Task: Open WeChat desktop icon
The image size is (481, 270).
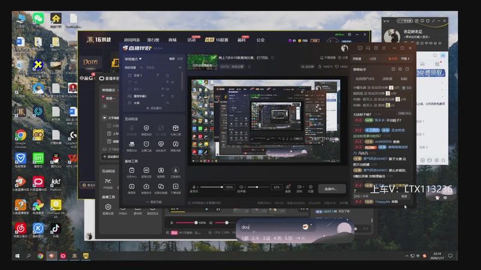Action: [x=38, y=19]
